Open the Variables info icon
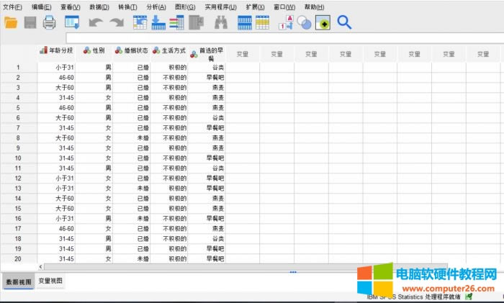This screenshot has width=504, height=303. (176, 22)
